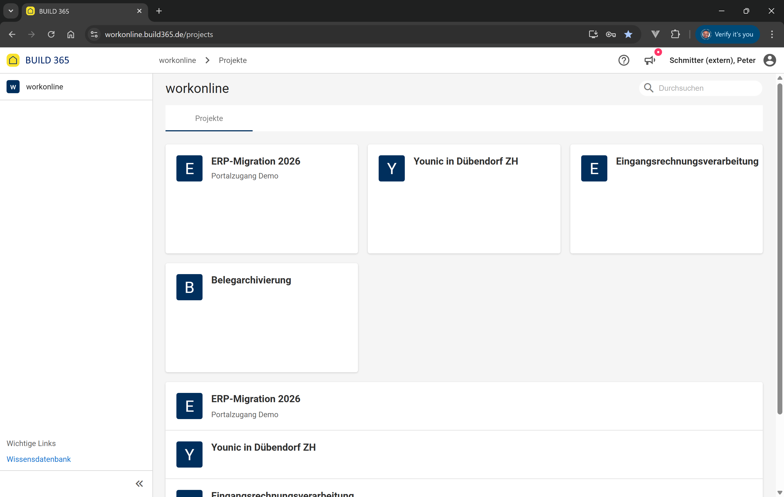The height and width of the screenshot is (497, 784).
Task: Select the Projekte tab
Action: [209, 118]
